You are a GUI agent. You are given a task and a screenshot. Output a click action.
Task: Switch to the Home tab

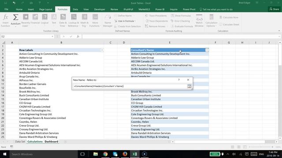[19, 9]
